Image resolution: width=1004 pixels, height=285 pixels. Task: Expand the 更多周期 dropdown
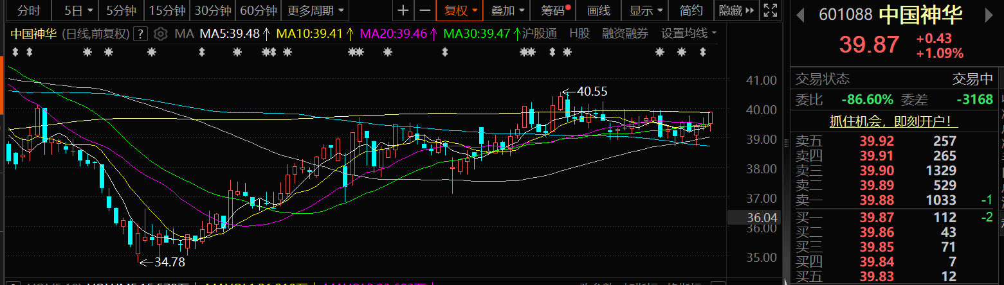315,10
